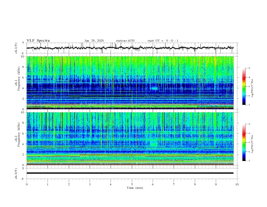This screenshot has height=207, width=267.
Task: Click the "station=ATH" label
Action: (125, 41)
